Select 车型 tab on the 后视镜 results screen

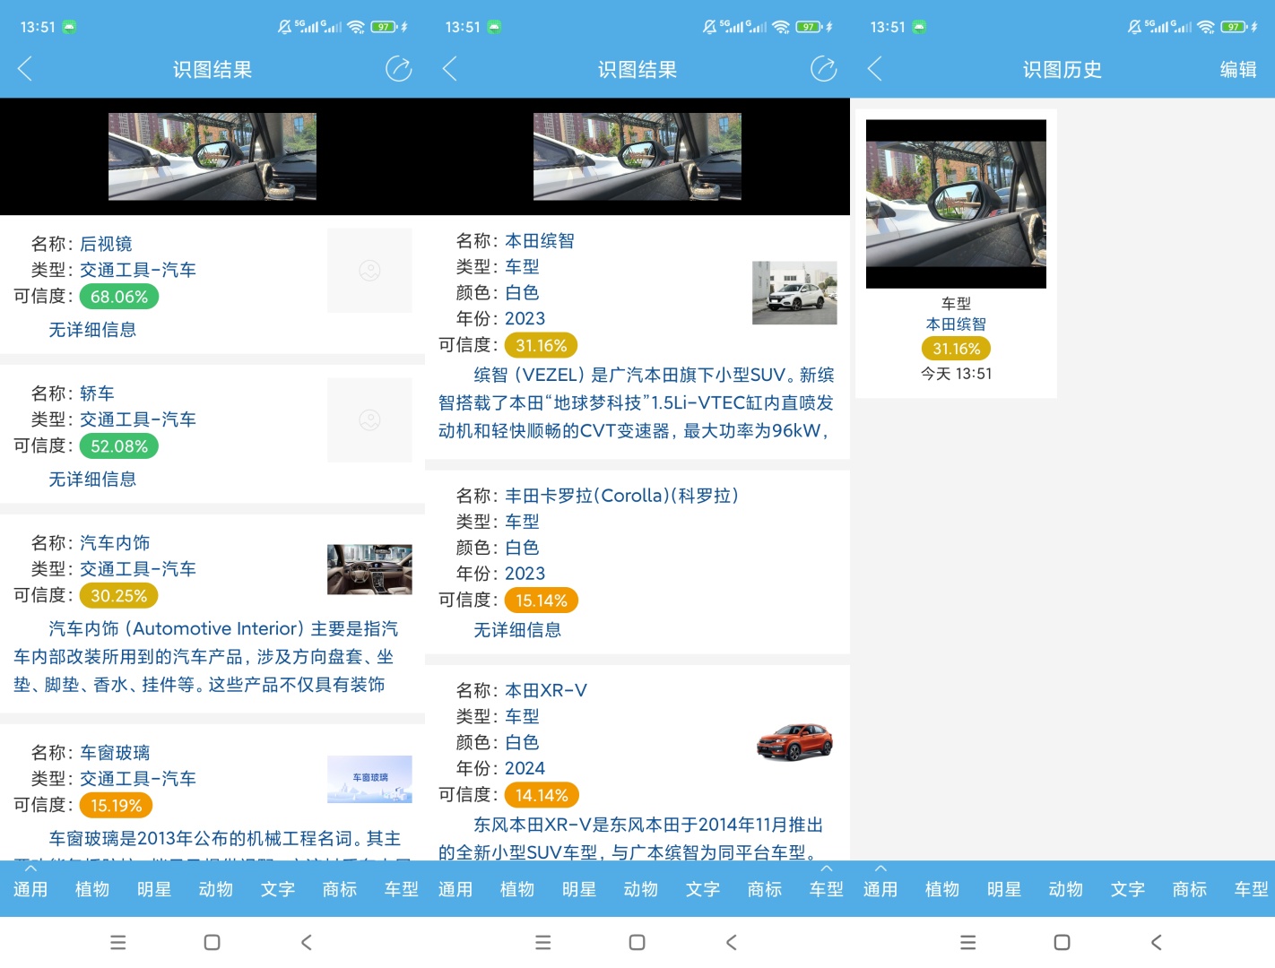(402, 889)
